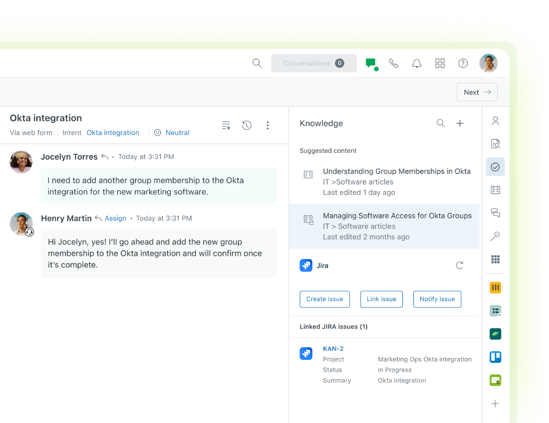The image size is (549, 423).
Task: Open the side conversations sidebar icon
Action: click(495, 213)
